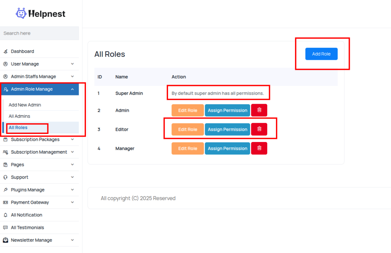Remove Manager role using the trash icon
The image size is (391, 253).
[259, 148]
